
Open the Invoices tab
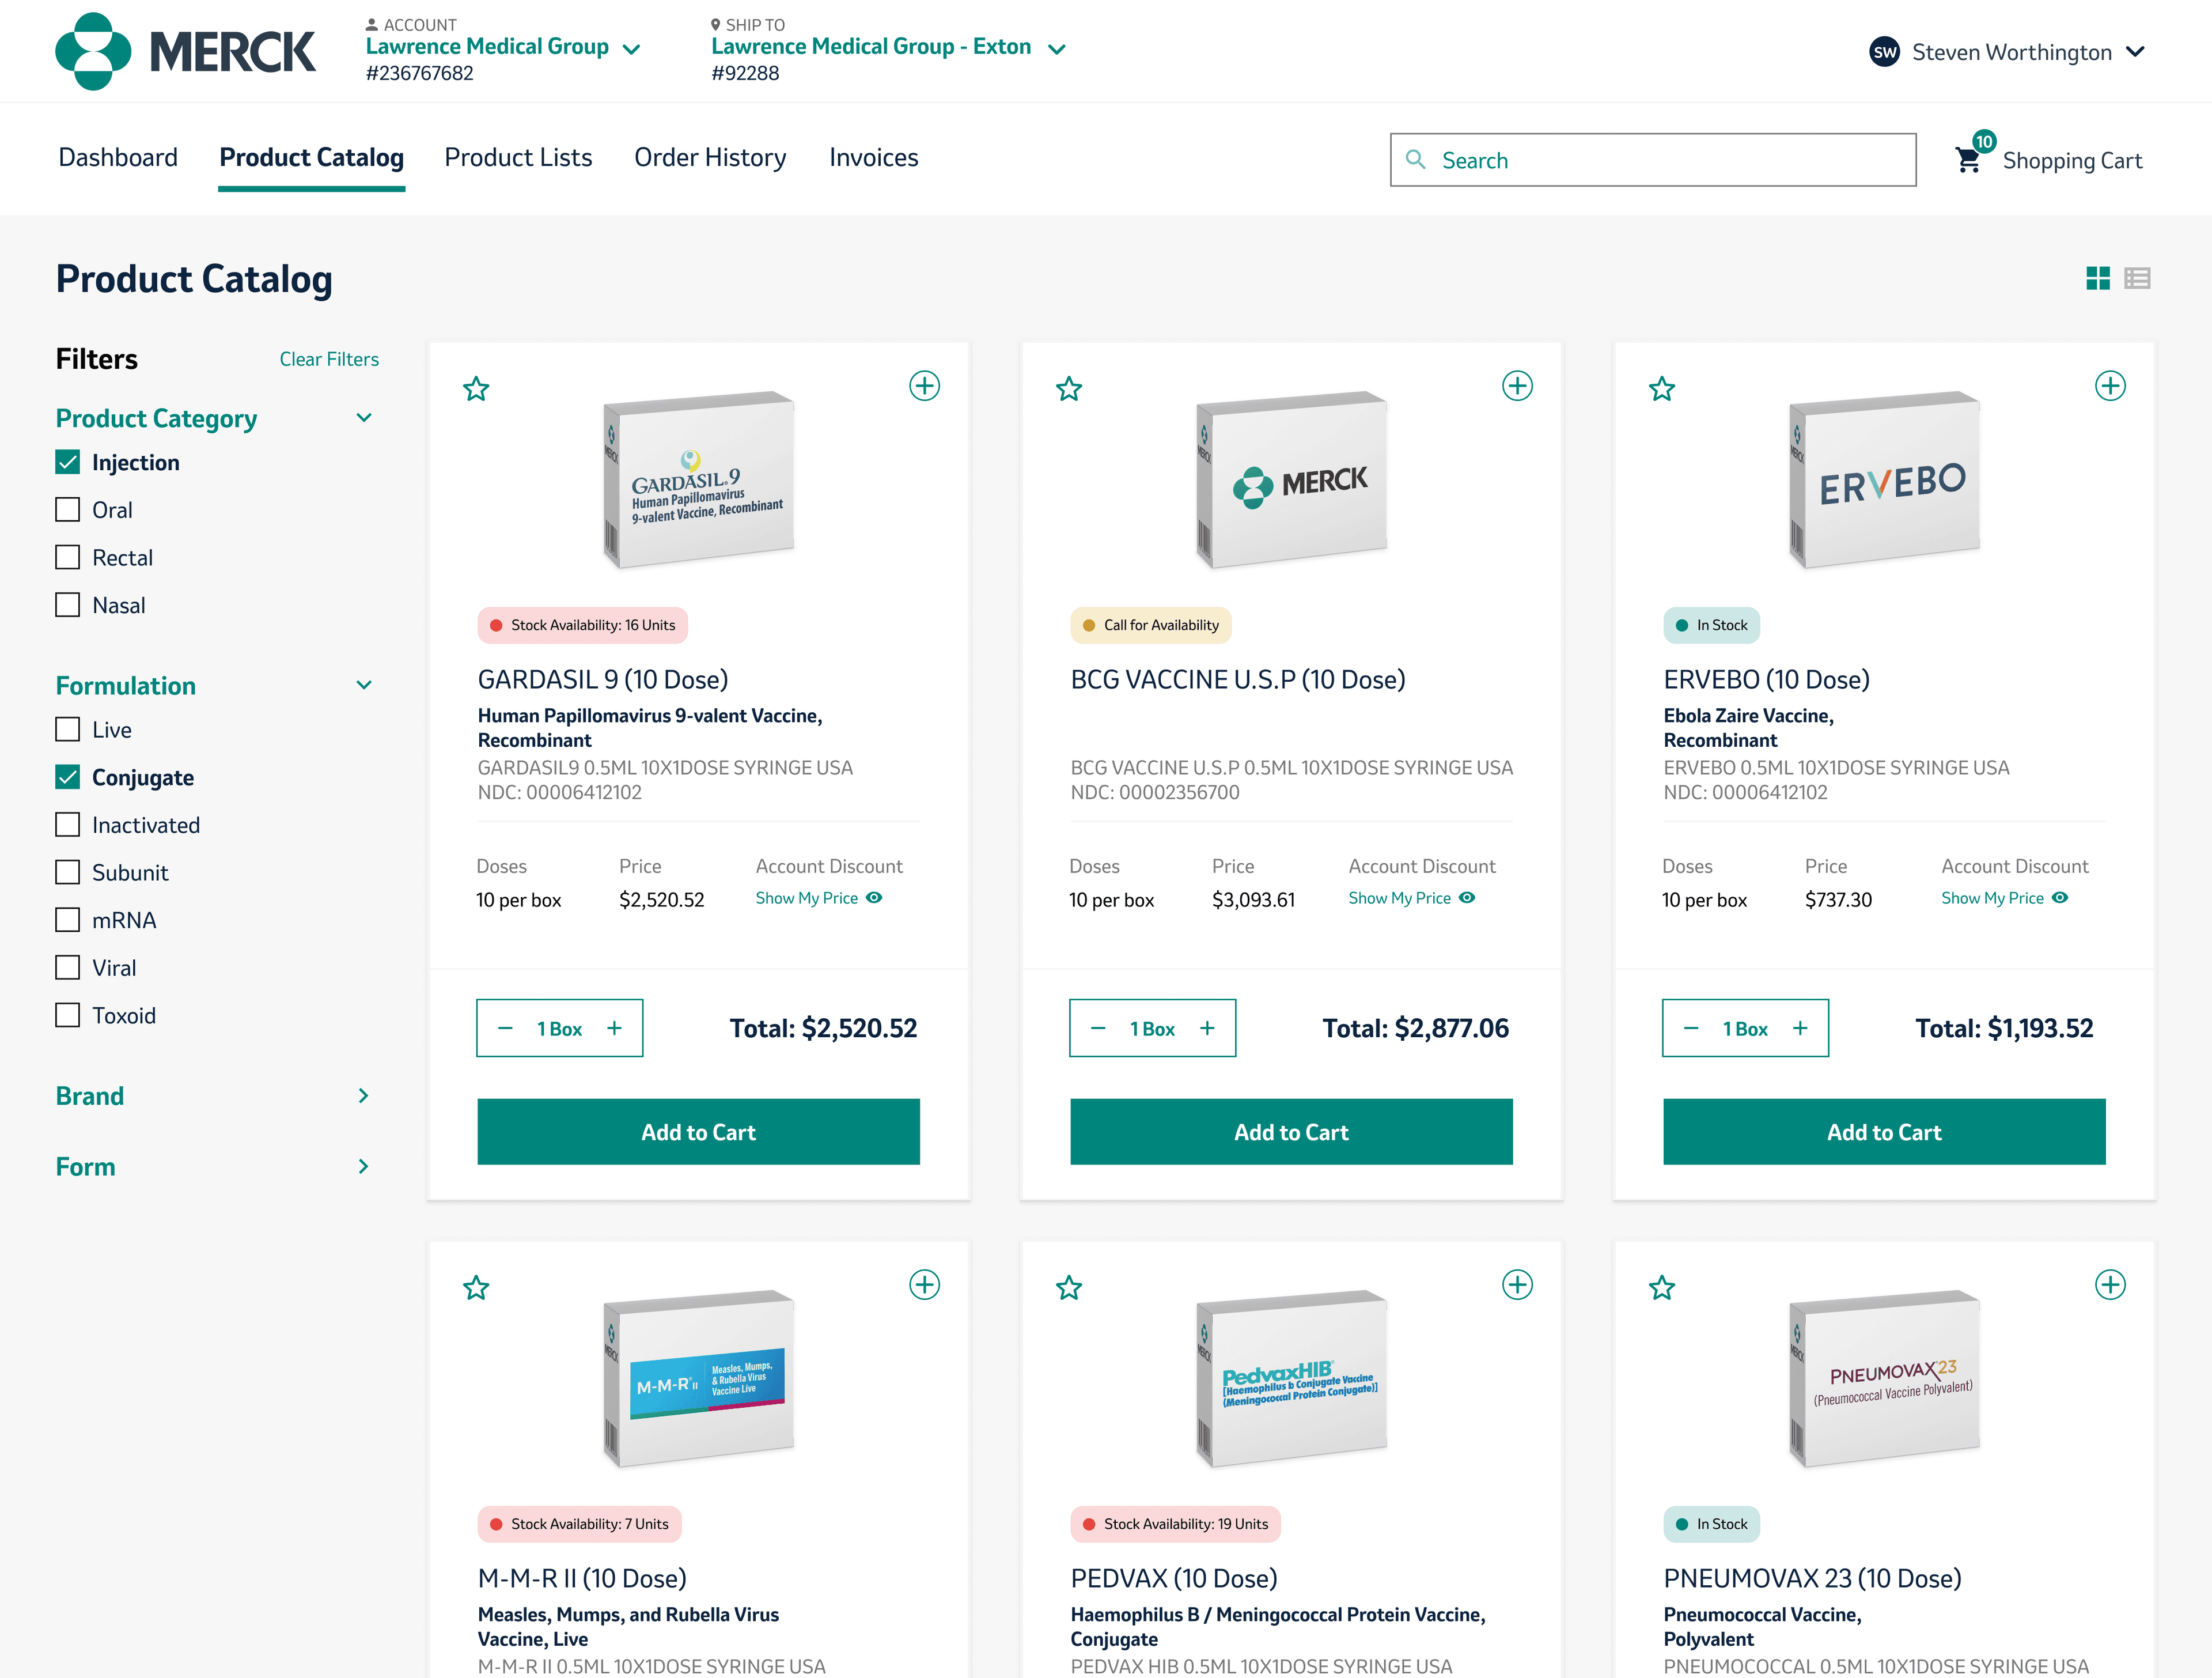(873, 157)
